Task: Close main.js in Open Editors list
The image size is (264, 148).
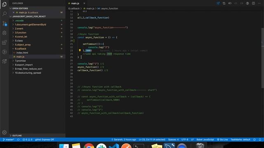Action: coord(14,12)
